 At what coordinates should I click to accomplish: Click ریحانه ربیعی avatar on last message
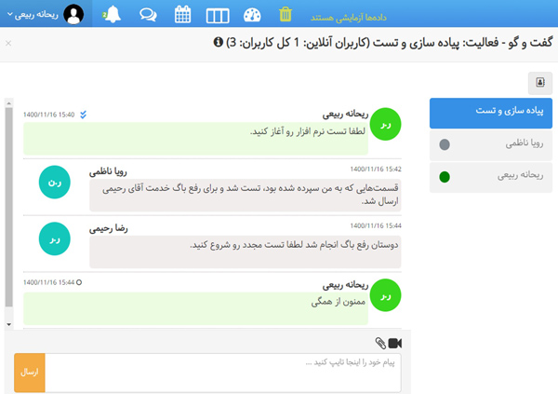[x=385, y=295]
